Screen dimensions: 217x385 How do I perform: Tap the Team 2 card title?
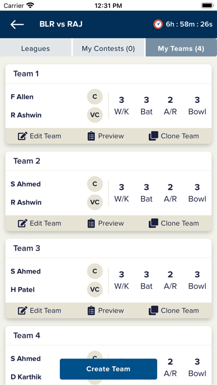pos(27,161)
